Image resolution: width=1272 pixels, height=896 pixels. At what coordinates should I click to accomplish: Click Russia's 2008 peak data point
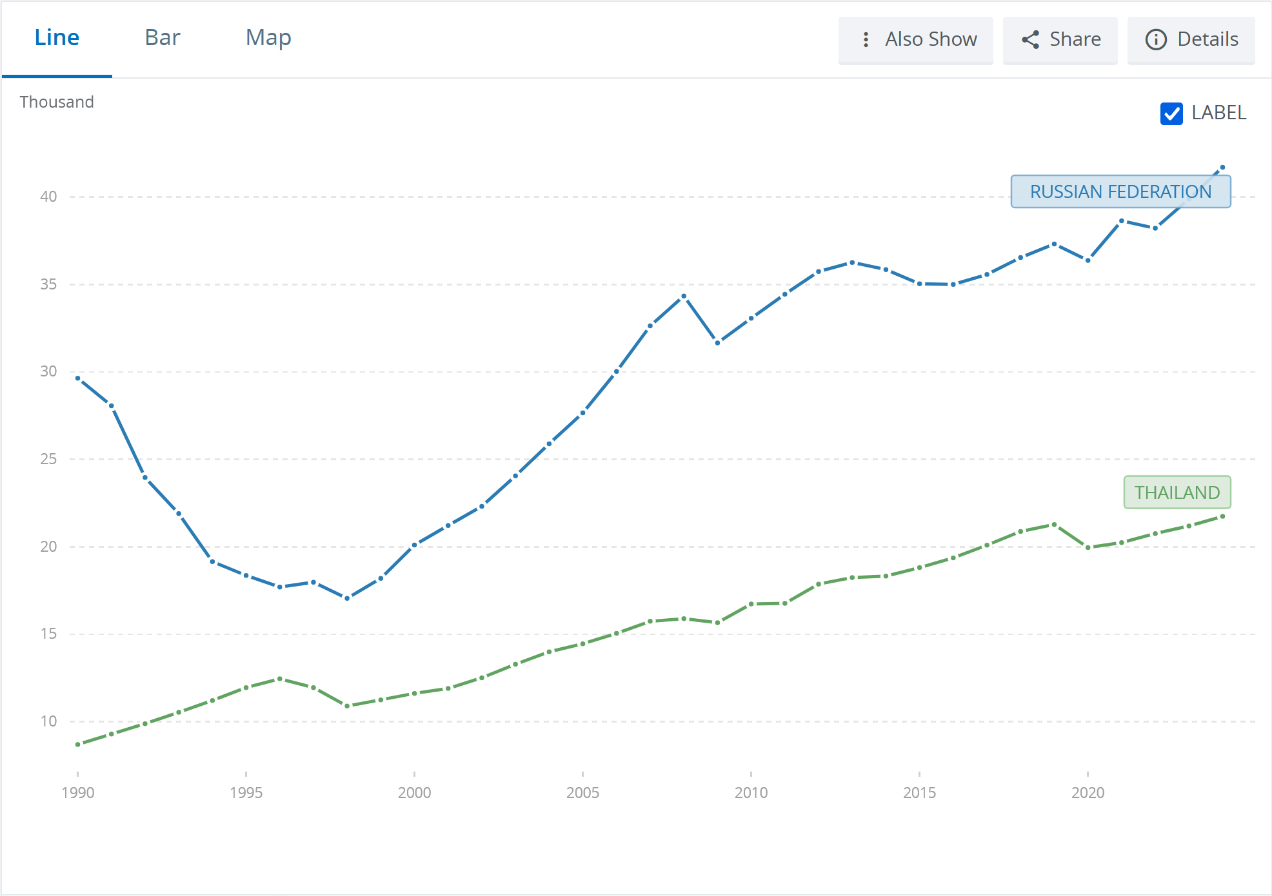pos(684,297)
